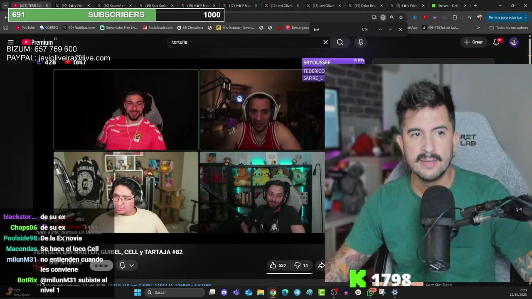Switch to the (19) Sara Soria tab
Viewport: 532px width, 299px height.
[x=156, y=6]
